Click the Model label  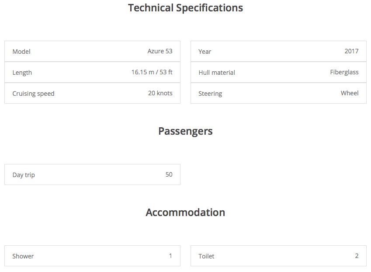click(x=21, y=52)
